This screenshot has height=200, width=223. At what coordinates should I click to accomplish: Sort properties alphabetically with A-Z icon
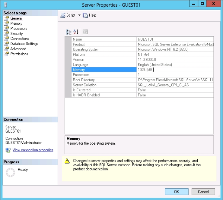76,32
